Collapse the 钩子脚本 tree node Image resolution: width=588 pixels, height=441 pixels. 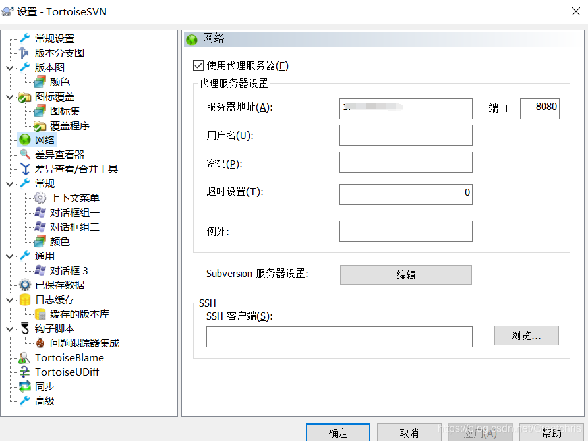pos(10,329)
